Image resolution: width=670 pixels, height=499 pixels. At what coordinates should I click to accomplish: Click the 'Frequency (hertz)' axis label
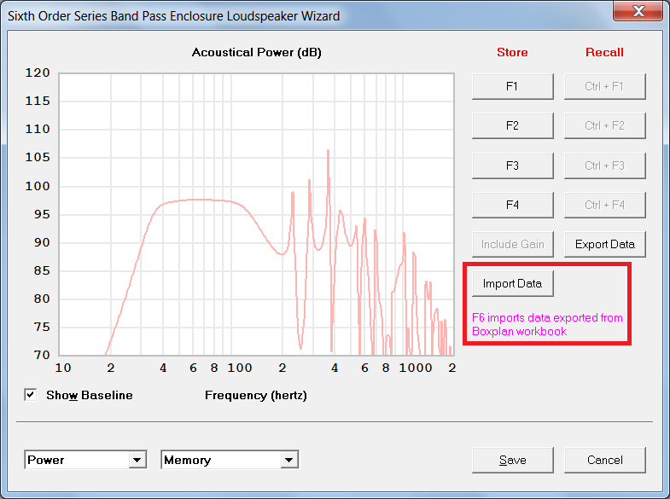(x=256, y=395)
